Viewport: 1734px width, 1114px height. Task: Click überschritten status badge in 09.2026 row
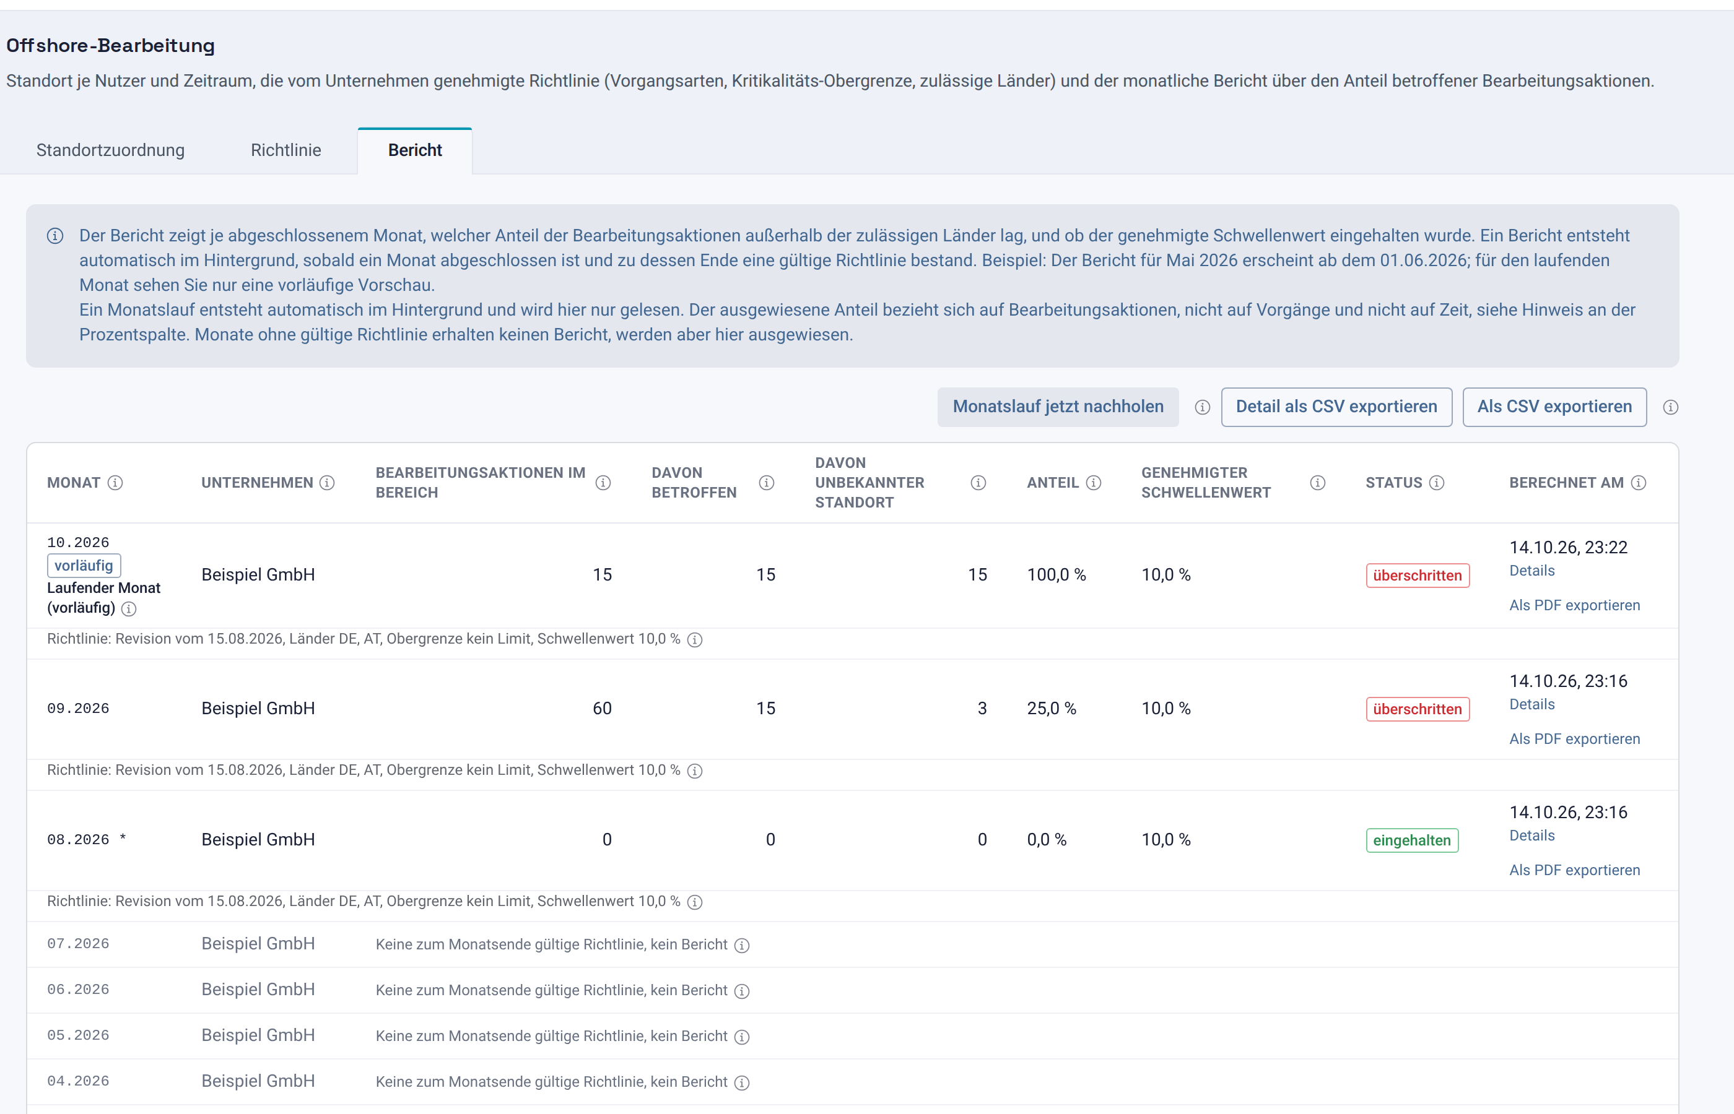click(x=1417, y=710)
